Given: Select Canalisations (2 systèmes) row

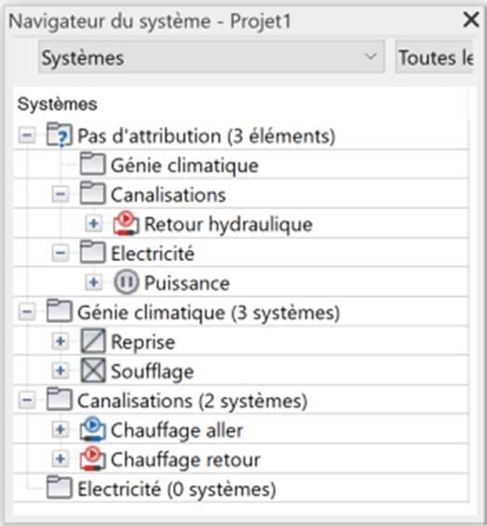Looking at the screenshot, I should click(241, 400).
